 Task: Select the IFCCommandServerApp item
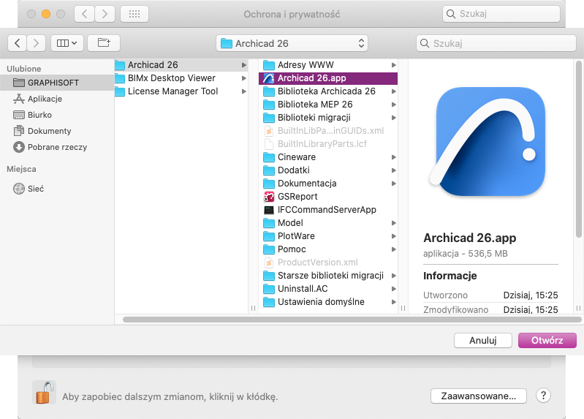click(328, 209)
